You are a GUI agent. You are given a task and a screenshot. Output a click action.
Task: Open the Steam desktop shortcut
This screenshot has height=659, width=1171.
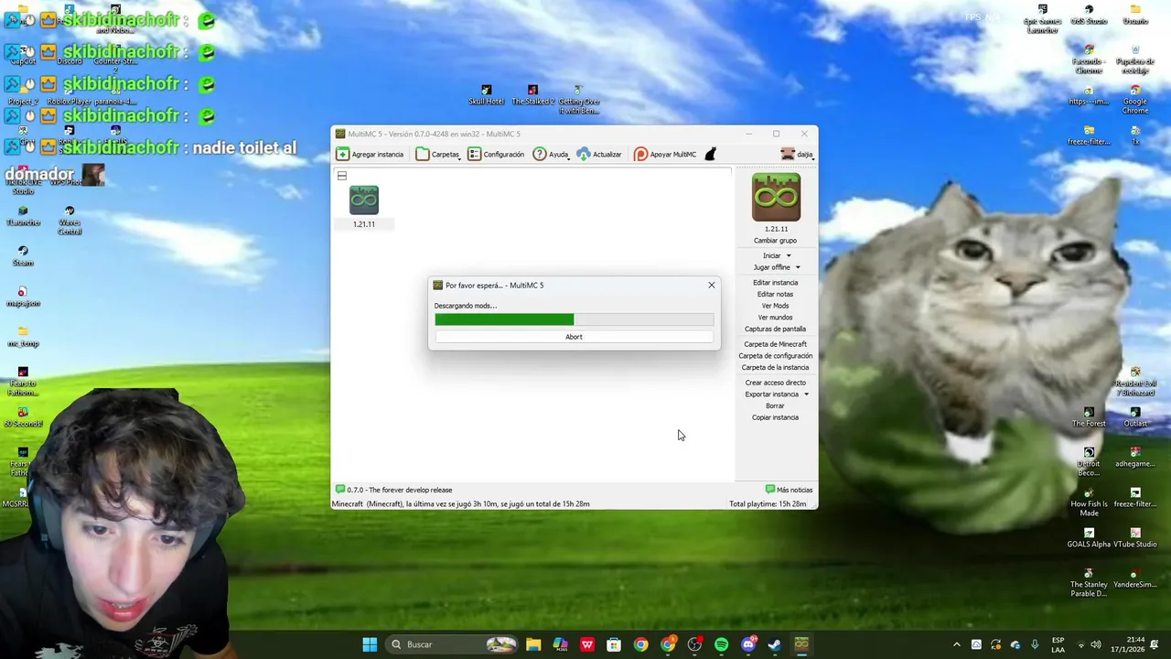23,256
